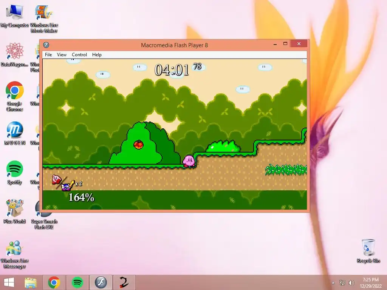The height and width of the screenshot is (290, 387).
Task: Select the Windows Live Messenger desktop icon
Action: coord(15,255)
